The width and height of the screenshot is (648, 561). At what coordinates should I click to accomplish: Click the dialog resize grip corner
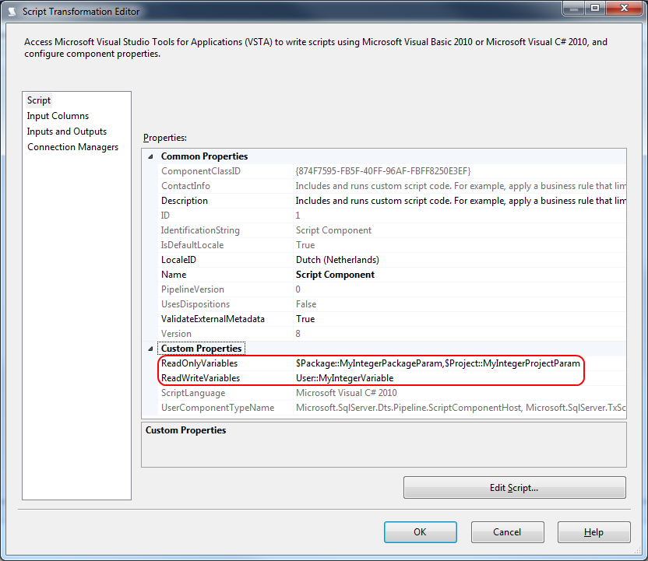(638, 551)
